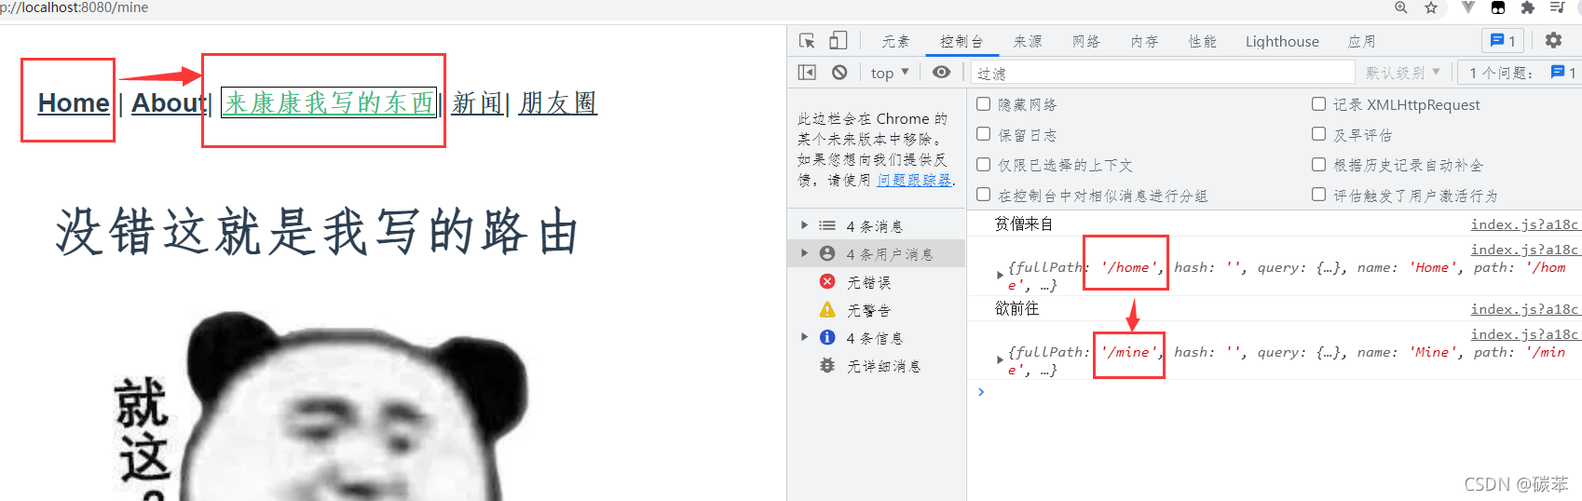1582x501 pixels.
Task: Click the 朋友圈 navigation link
Action: 558,102
